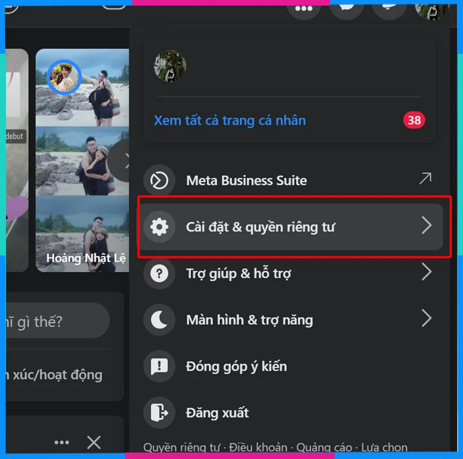Click the Xem tất cả trang cá nhân link

pyautogui.click(x=230, y=120)
